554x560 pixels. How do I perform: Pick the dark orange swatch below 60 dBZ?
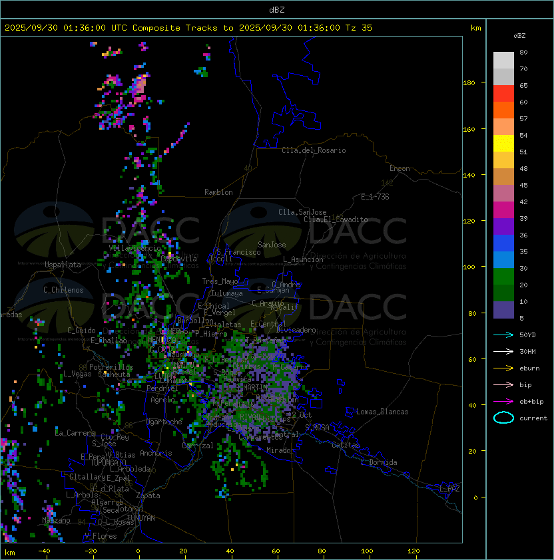click(503, 110)
